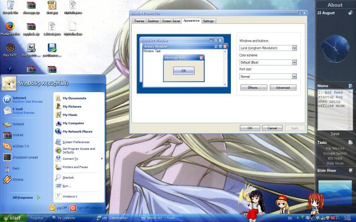Viewport: 356px width, 222px height.
Task: Launch Notepad from the Start menu
Action: [13, 124]
